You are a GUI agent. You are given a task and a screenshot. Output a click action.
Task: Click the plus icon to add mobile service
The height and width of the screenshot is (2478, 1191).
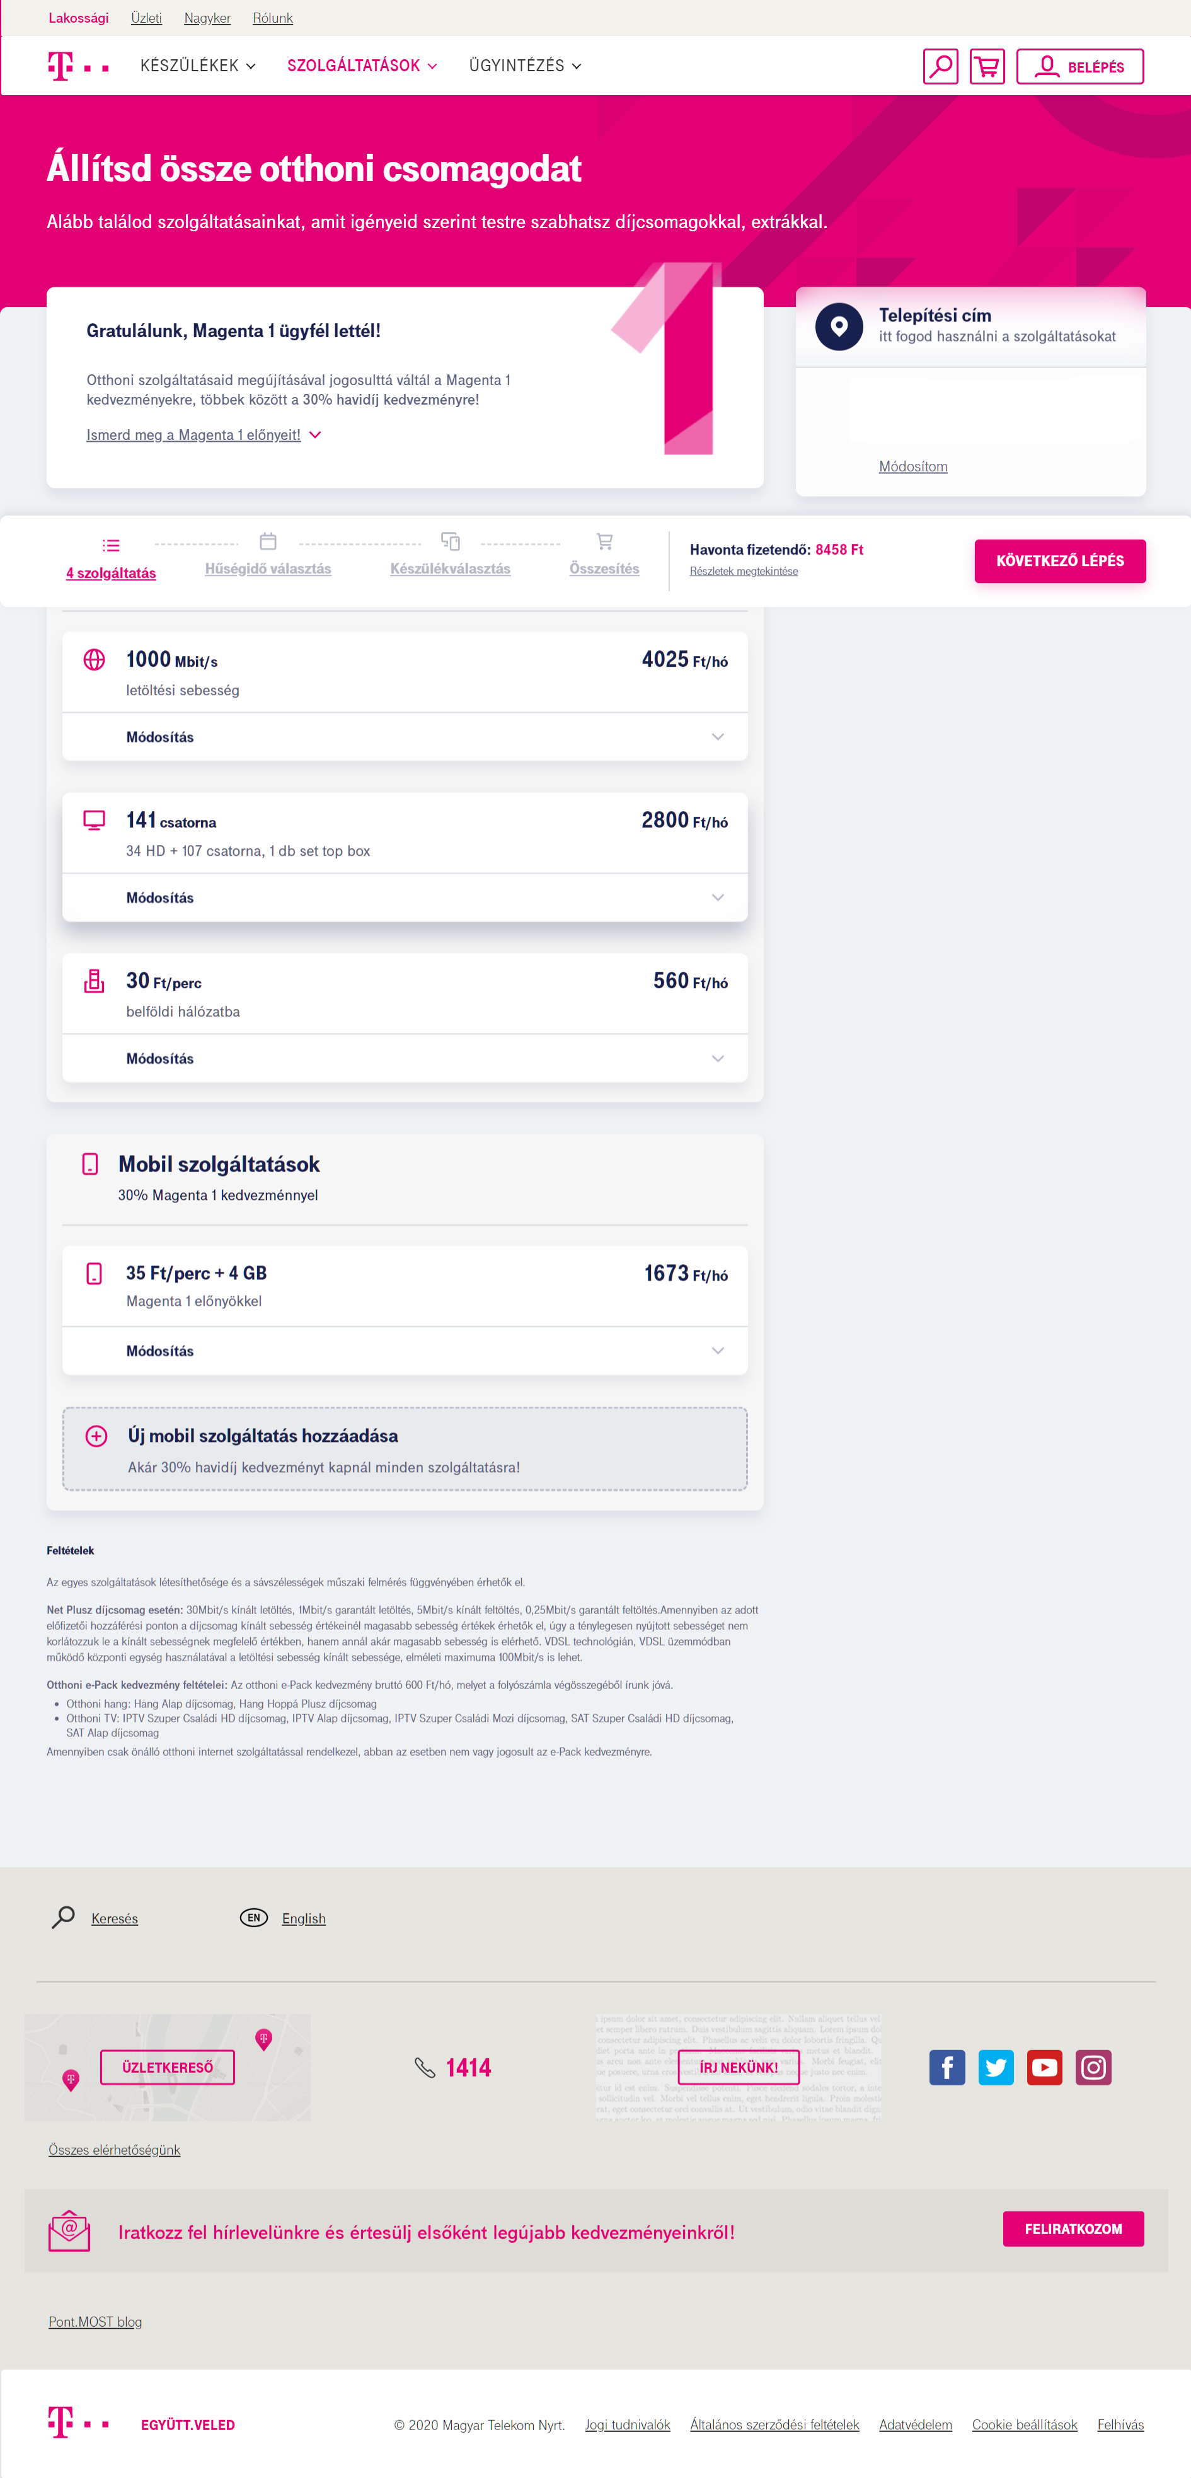pos(96,1435)
